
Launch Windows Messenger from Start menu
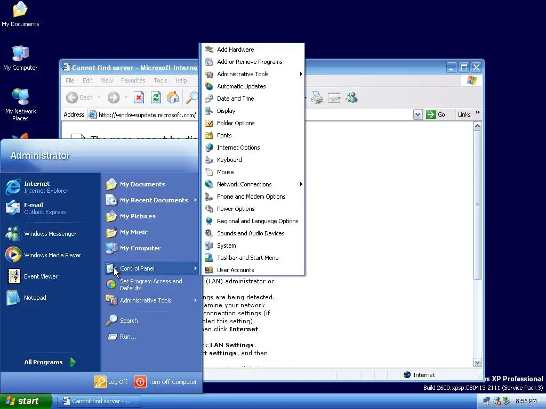point(51,234)
